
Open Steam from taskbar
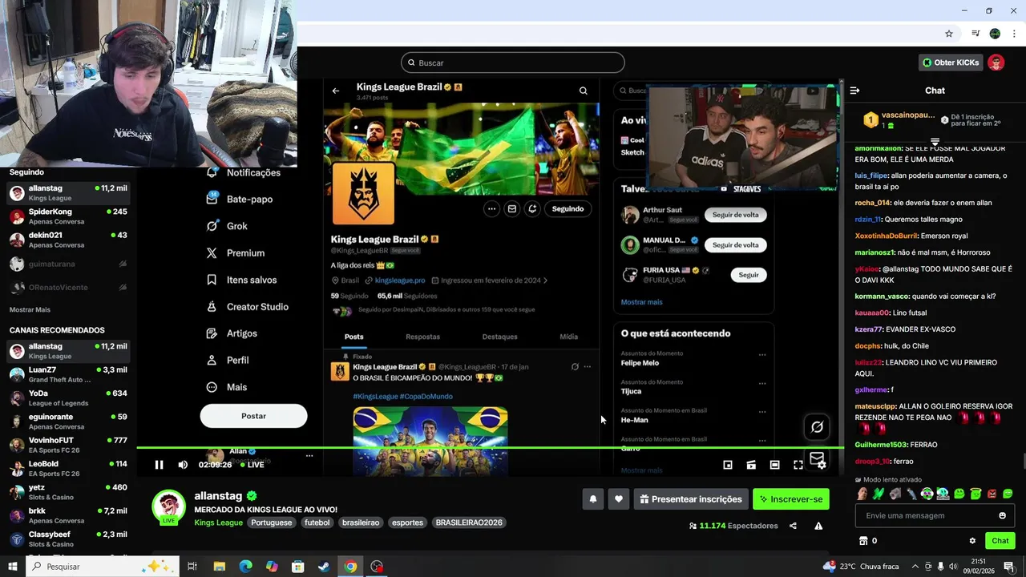(324, 567)
